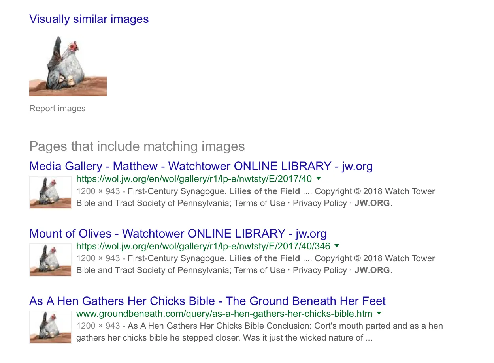Click the Report images link
The image size is (494, 363).
pyautogui.click(x=57, y=109)
